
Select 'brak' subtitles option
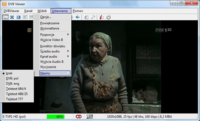point(17,73)
